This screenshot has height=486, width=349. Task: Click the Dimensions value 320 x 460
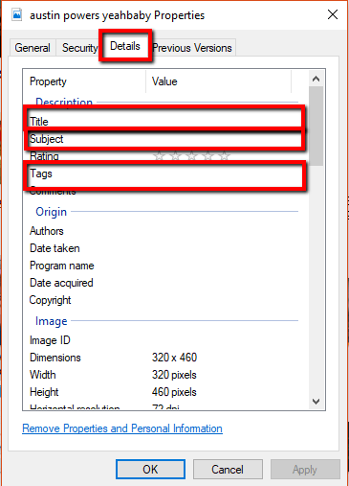pos(174,358)
